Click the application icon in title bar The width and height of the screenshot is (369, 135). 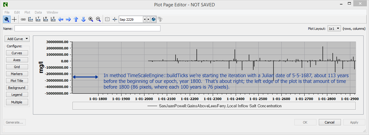pos(6,5)
